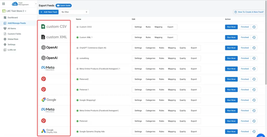Click the Name column header
The width and height of the screenshot is (267, 137).
click(78, 19)
